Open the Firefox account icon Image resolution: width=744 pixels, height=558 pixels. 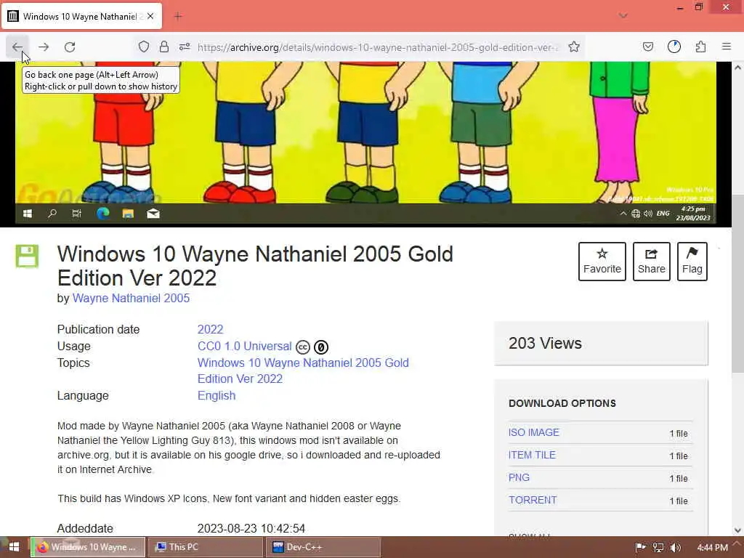pyautogui.click(x=674, y=46)
